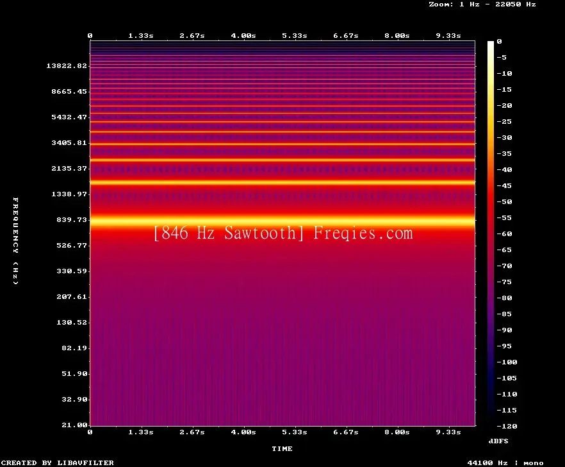Screen dimensions: 565x467
Task: Click 4.00s on the top time axis
Action: (243, 36)
